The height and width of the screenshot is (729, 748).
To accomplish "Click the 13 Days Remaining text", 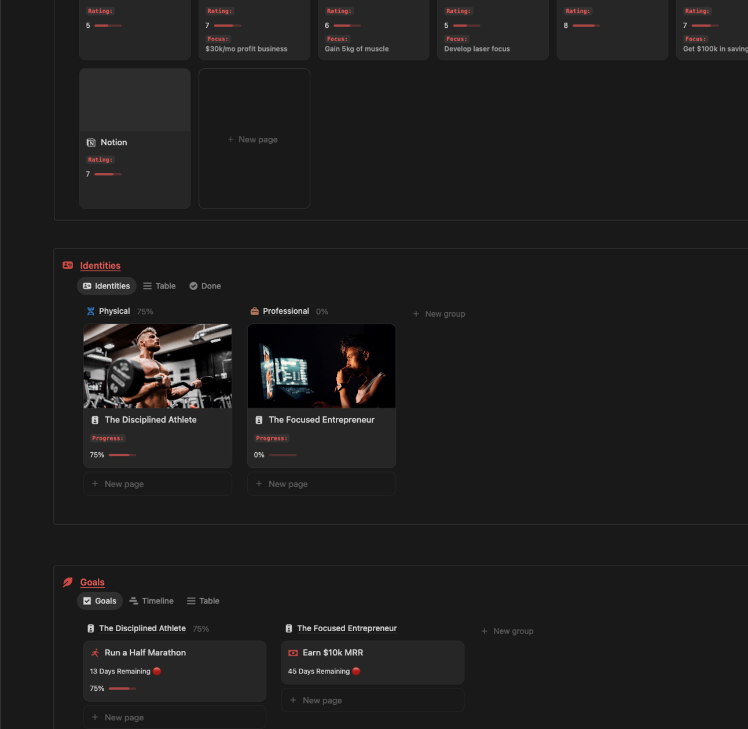I will point(120,672).
